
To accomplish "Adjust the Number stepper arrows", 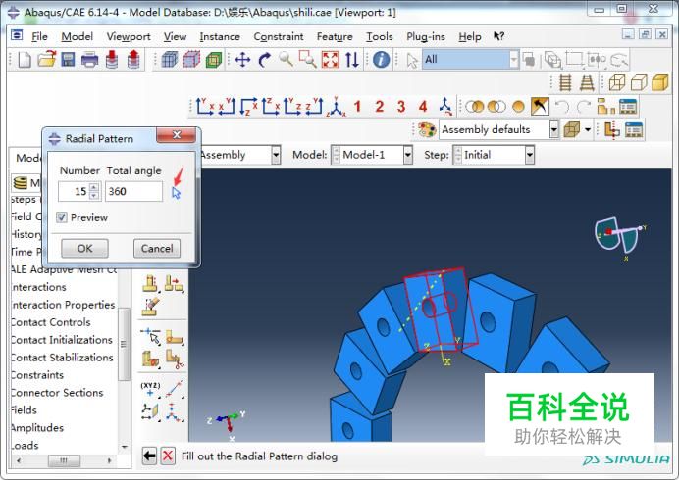I will pyautogui.click(x=94, y=191).
